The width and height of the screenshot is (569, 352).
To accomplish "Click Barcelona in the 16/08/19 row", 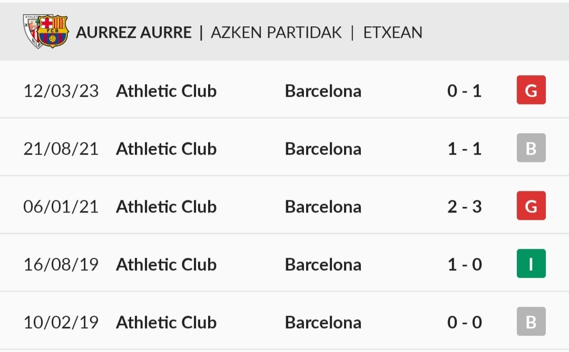I will pos(323,264).
